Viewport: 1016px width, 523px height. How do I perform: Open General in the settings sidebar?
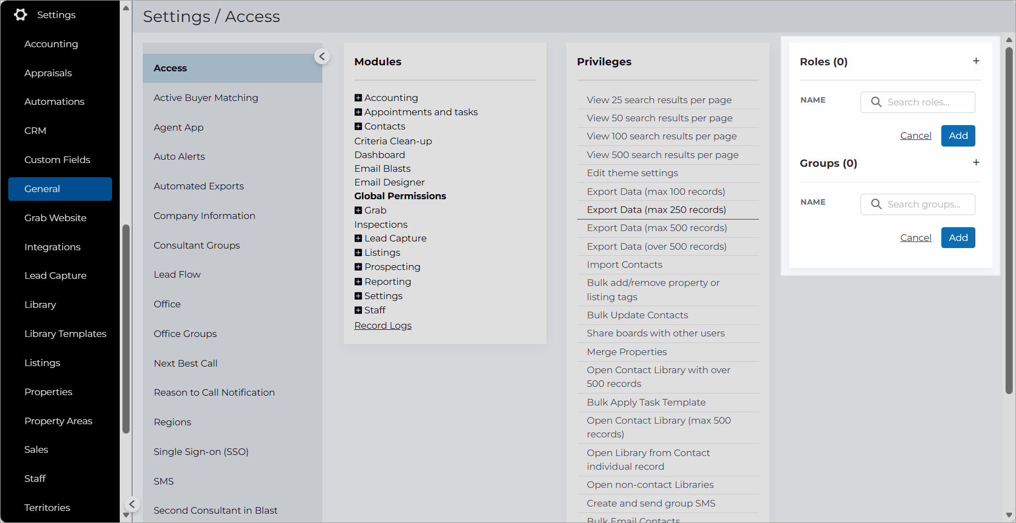60,189
